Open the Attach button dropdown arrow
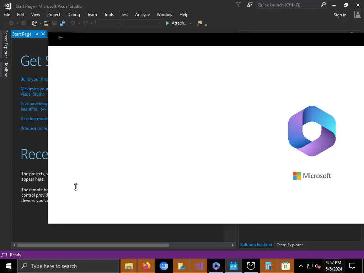The width and height of the screenshot is (364, 273). [x=191, y=23]
